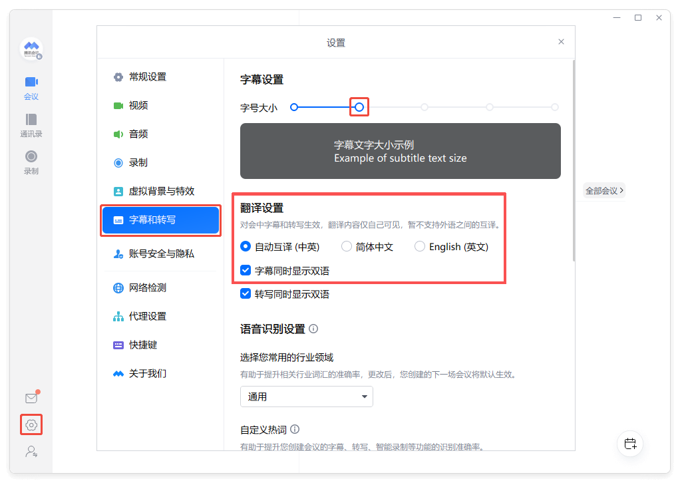This screenshot has height=483, width=680.
Task: Click the 快捷键 keyboard icon
Action: point(118,345)
